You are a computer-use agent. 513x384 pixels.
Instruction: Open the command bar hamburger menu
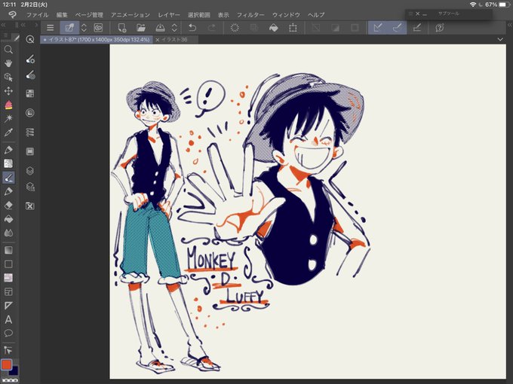[50, 28]
